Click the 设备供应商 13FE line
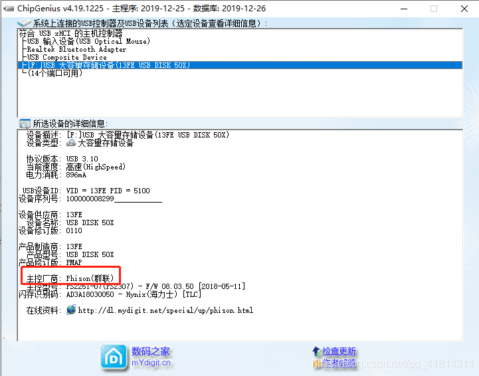This screenshot has width=479, height=376. [50, 215]
